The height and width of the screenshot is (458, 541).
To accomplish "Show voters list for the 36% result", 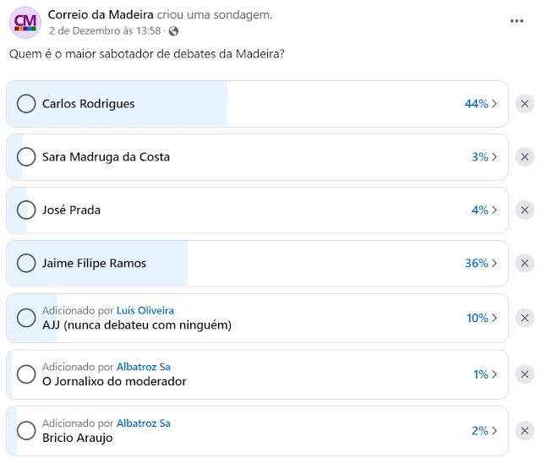I will coord(480,264).
